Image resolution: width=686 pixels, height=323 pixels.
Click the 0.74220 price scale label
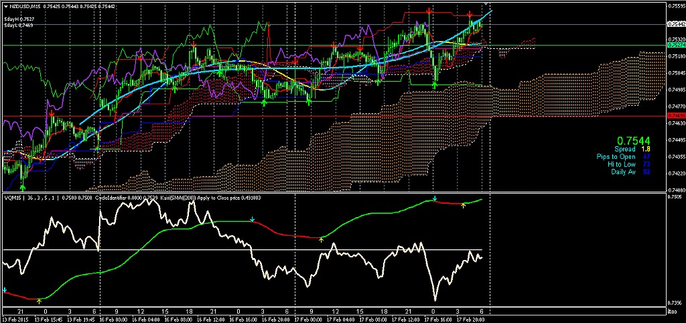(677, 174)
